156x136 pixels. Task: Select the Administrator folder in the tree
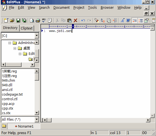click(x=26, y=43)
